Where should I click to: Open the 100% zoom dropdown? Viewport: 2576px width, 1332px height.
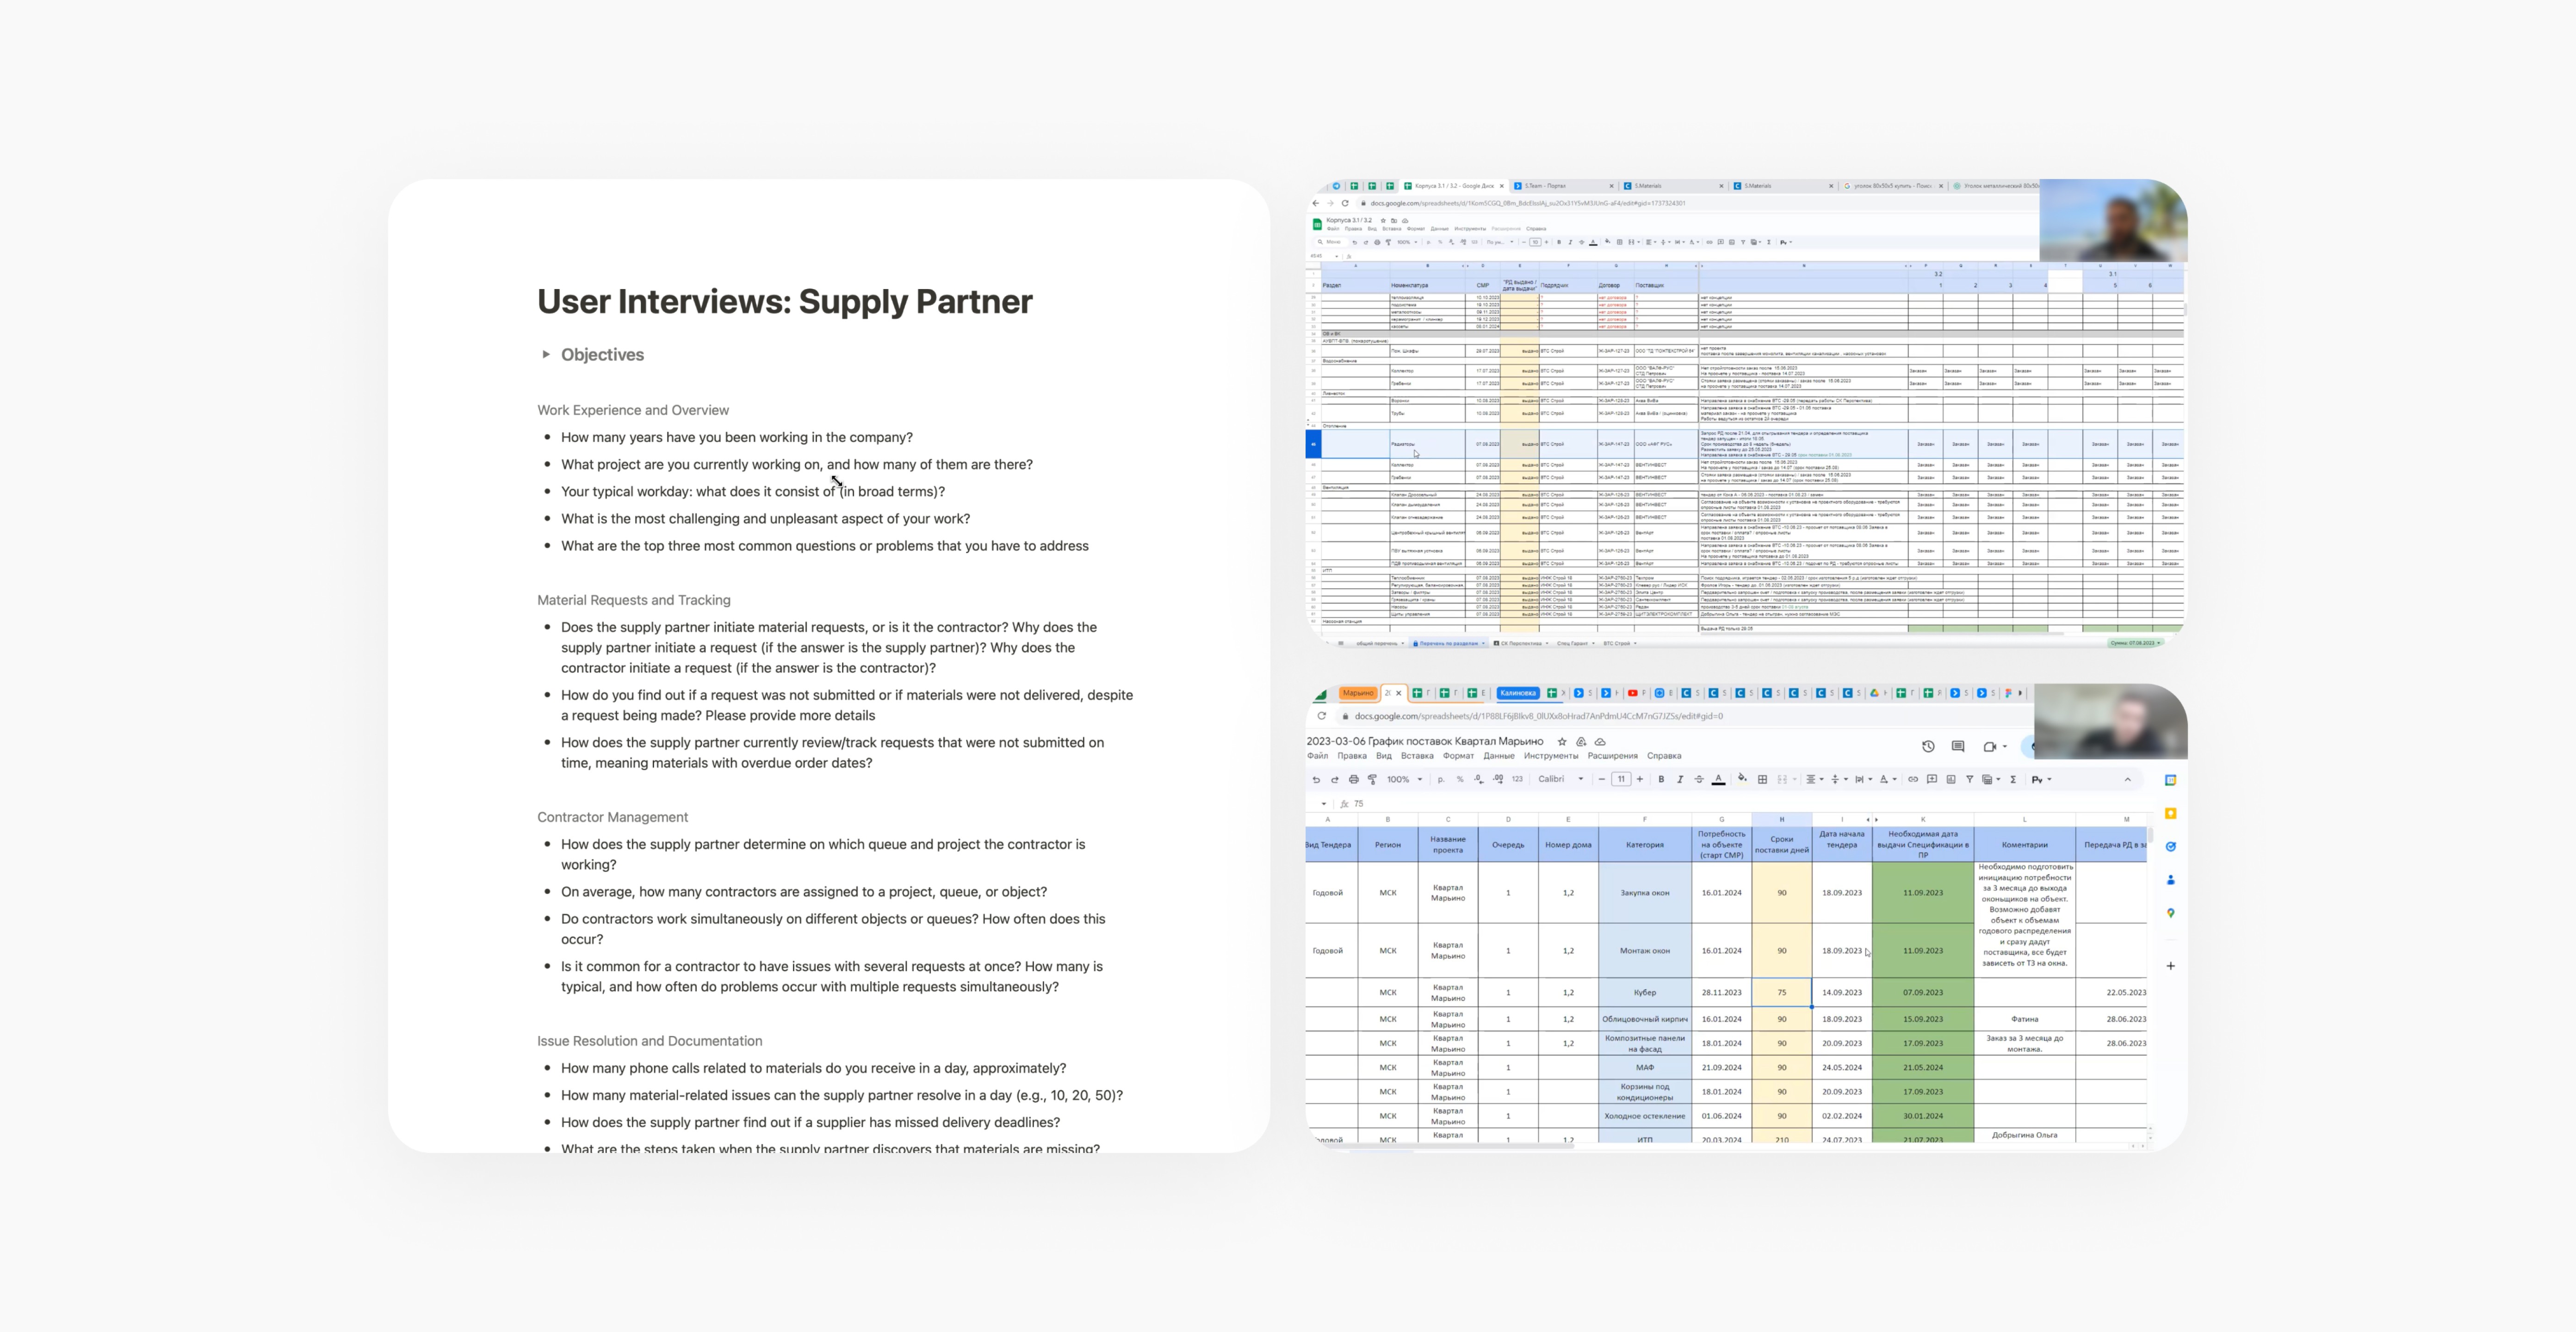(x=1404, y=779)
